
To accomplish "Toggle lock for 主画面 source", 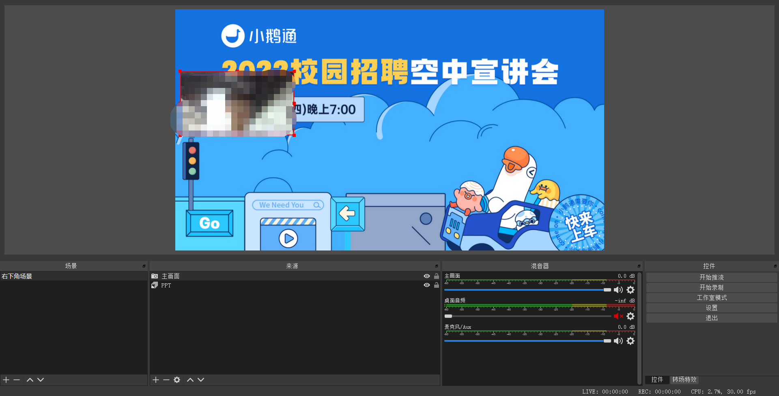I will click(x=437, y=276).
